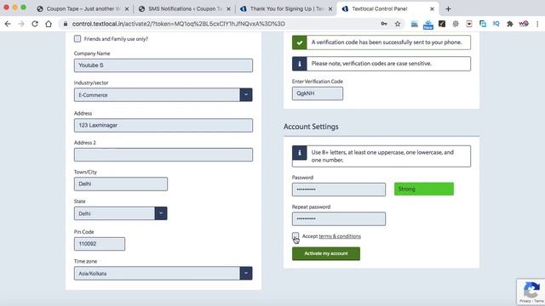
Task: Check the Accept terms & conditions box
Action: pyautogui.click(x=295, y=236)
